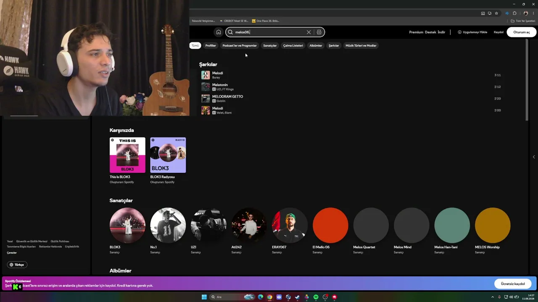The image size is (538, 302).
Task: Click the Windows taskbar search box
Action: 232,297
